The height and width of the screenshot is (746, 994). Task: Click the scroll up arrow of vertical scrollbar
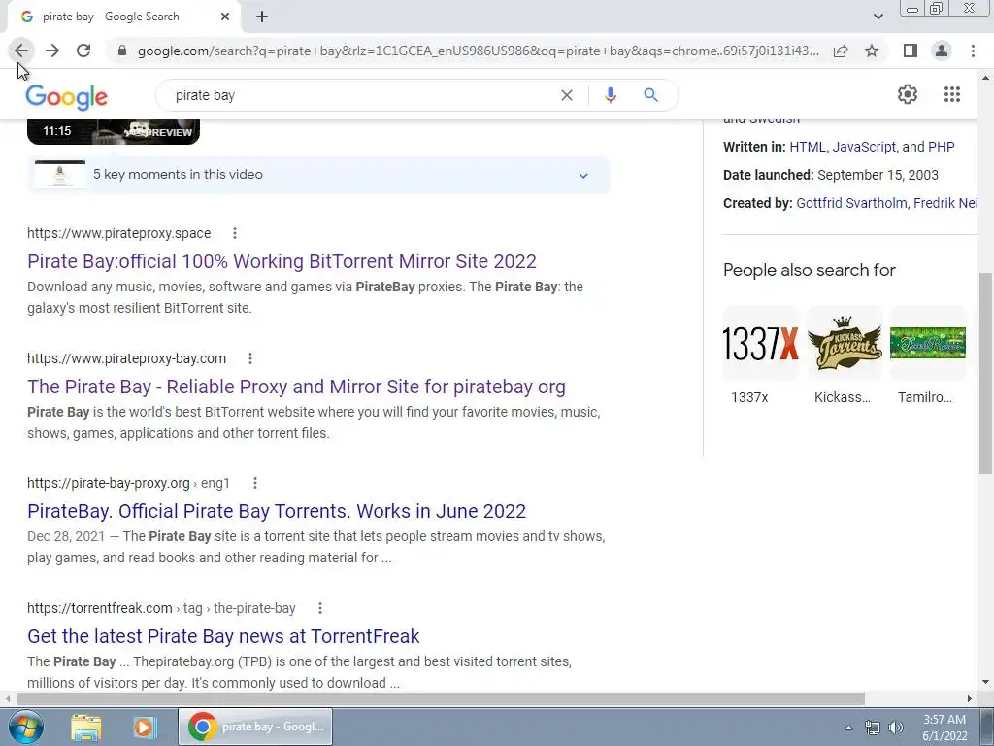tap(985, 78)
